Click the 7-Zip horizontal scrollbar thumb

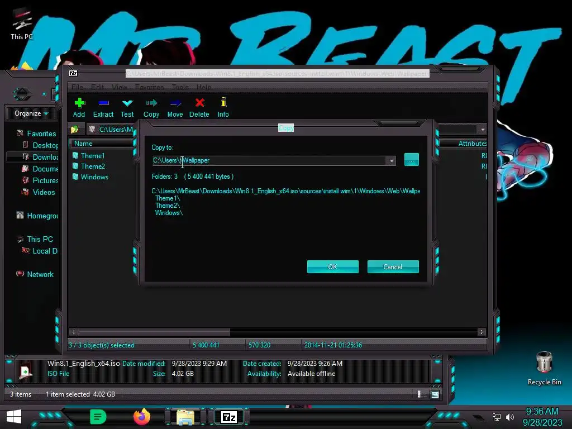click(154, 332)
